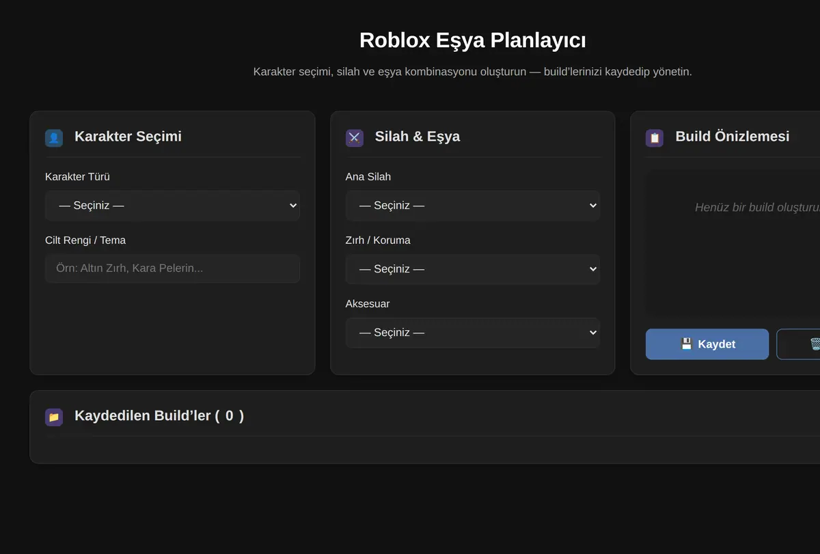Screen dimensions: 820x554
Task: Click the person icon beside Karakter Seçimi
Action: (54, 138)
